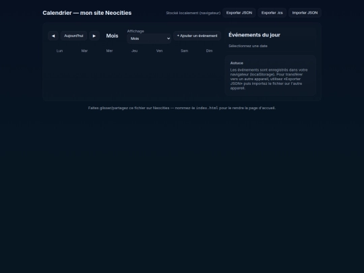Select the Sam weekday header
This screenshot has height=273, width=364.
184,51
